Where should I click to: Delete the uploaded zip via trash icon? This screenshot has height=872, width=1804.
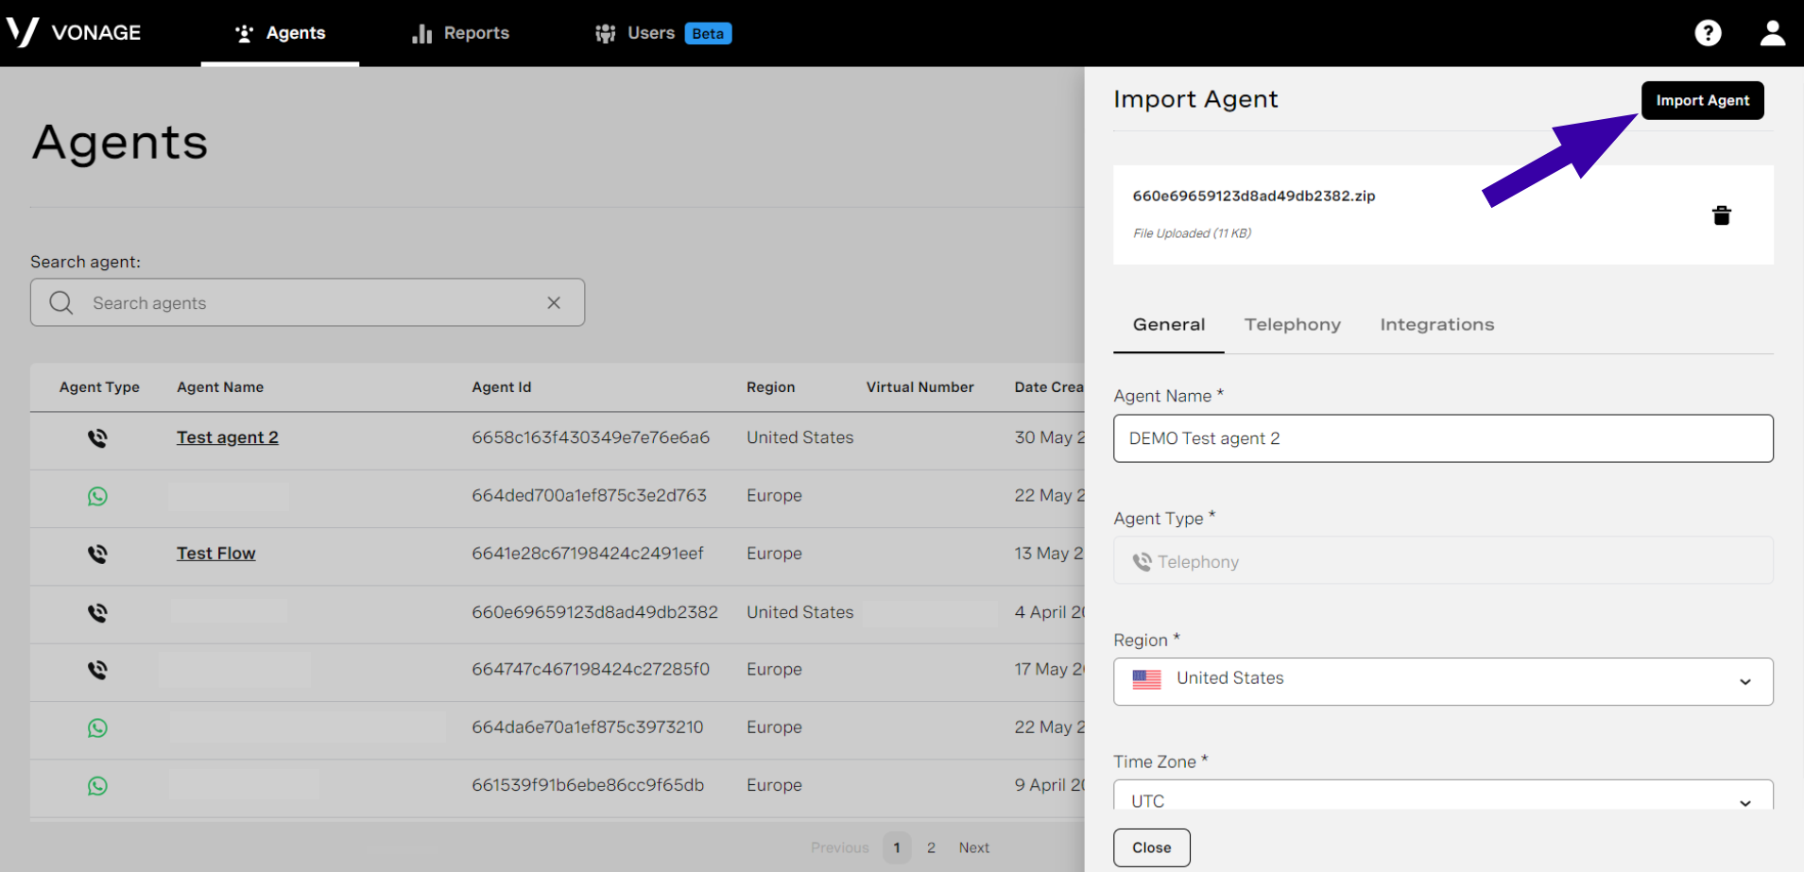pyautogui.click(x=1722, y=214)
